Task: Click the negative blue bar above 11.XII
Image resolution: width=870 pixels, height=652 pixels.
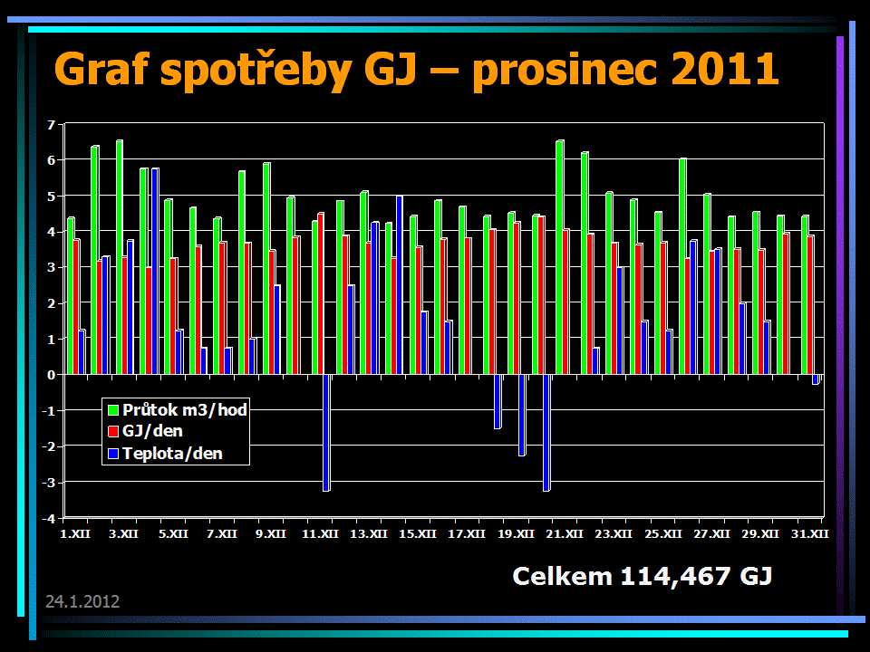Action: pyautogui.click(x=326, y=433)
